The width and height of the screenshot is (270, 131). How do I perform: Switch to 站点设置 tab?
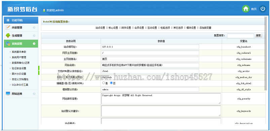click(x=100, y=28)
